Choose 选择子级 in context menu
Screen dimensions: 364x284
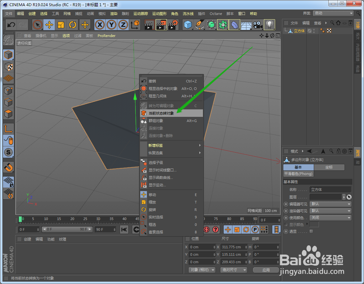point(171,163)
